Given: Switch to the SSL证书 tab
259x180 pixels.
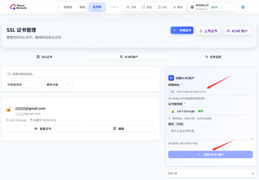Looking at the screenshot, I should click(x=44, y=57).
